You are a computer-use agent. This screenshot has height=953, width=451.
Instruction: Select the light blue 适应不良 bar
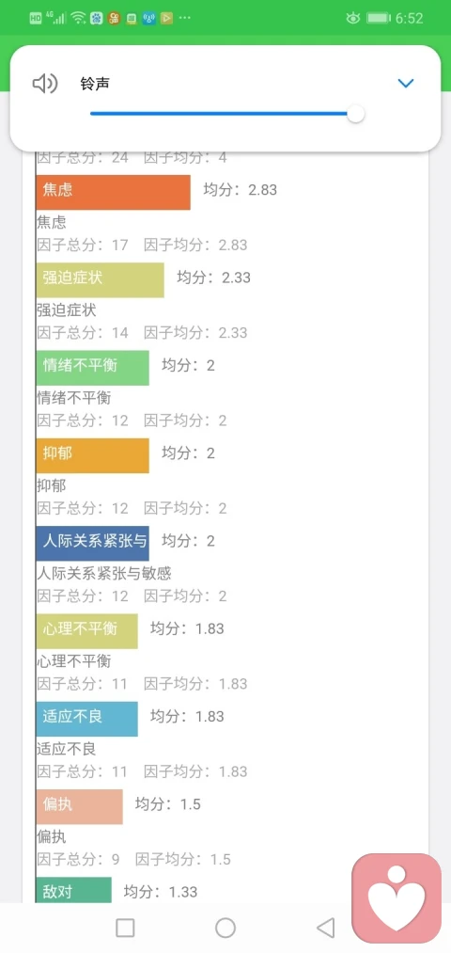86,719
